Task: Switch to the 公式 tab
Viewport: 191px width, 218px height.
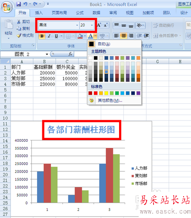Action: (x=80, y=13)
